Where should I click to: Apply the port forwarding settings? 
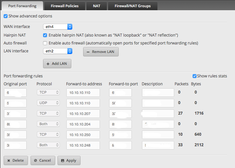click(69, 160)
